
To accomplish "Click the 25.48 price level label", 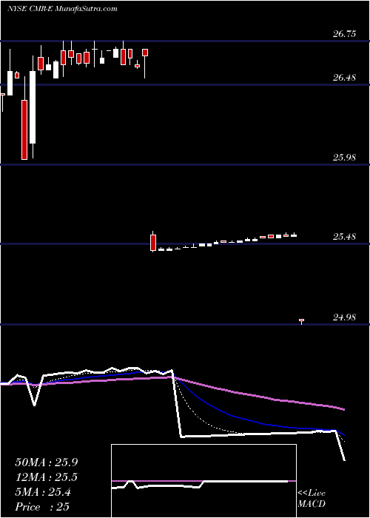I will (x=344, y=237).
